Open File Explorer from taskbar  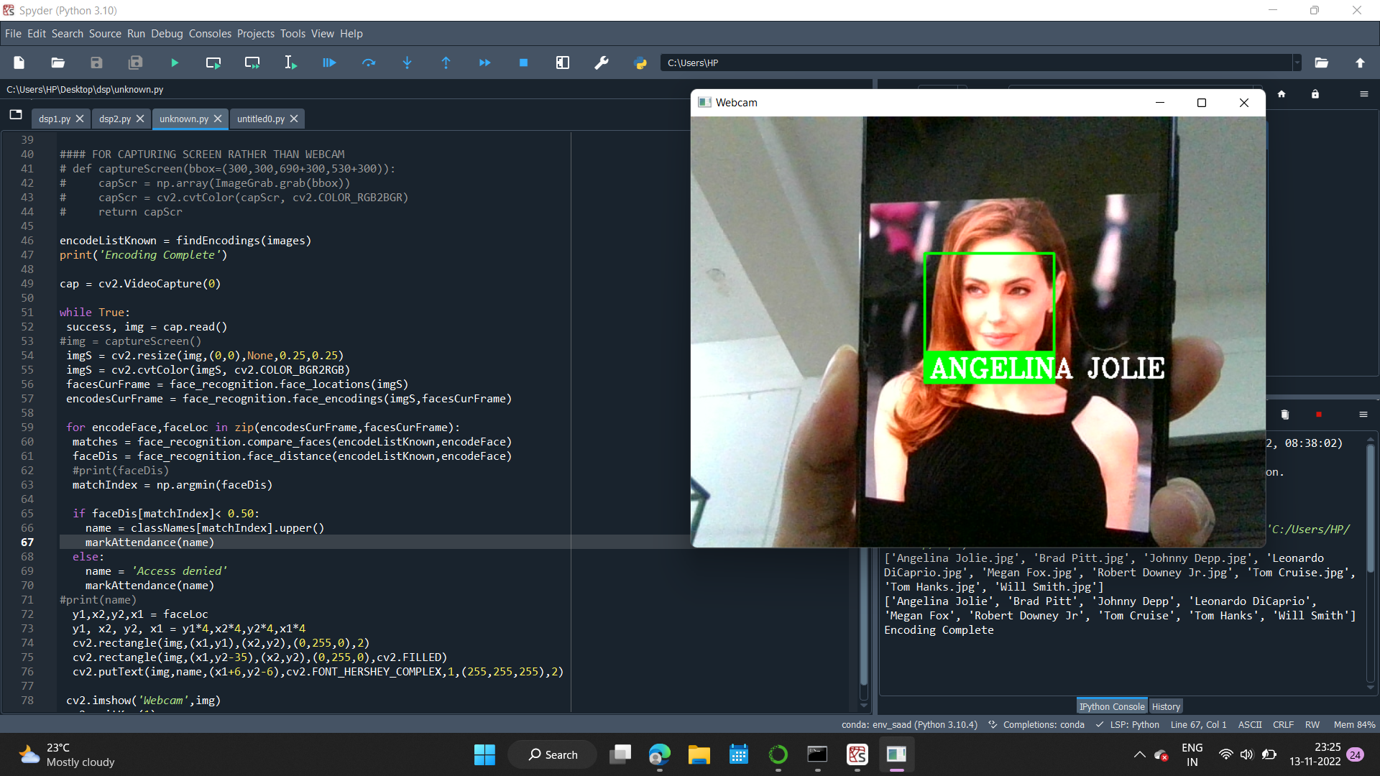(x=699, y=754)
